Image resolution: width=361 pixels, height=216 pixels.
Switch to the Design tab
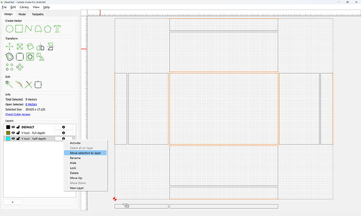coord(8,14)
